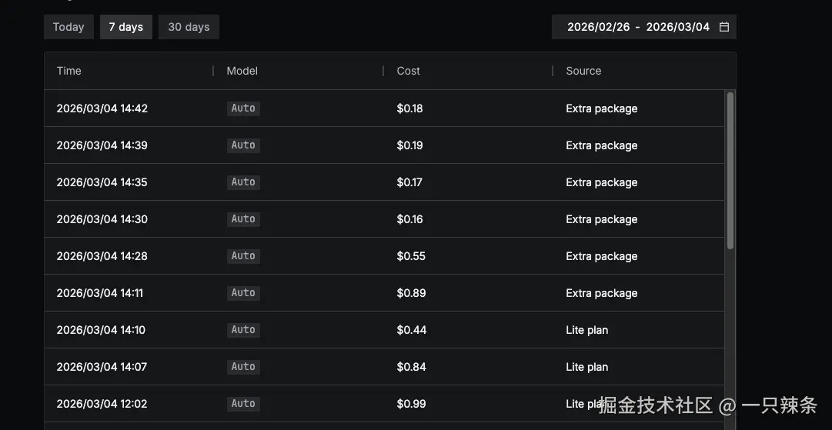Choose the 30 days filter
The width and height of the screenshot is (832, 430).
[x=189, y=27]
